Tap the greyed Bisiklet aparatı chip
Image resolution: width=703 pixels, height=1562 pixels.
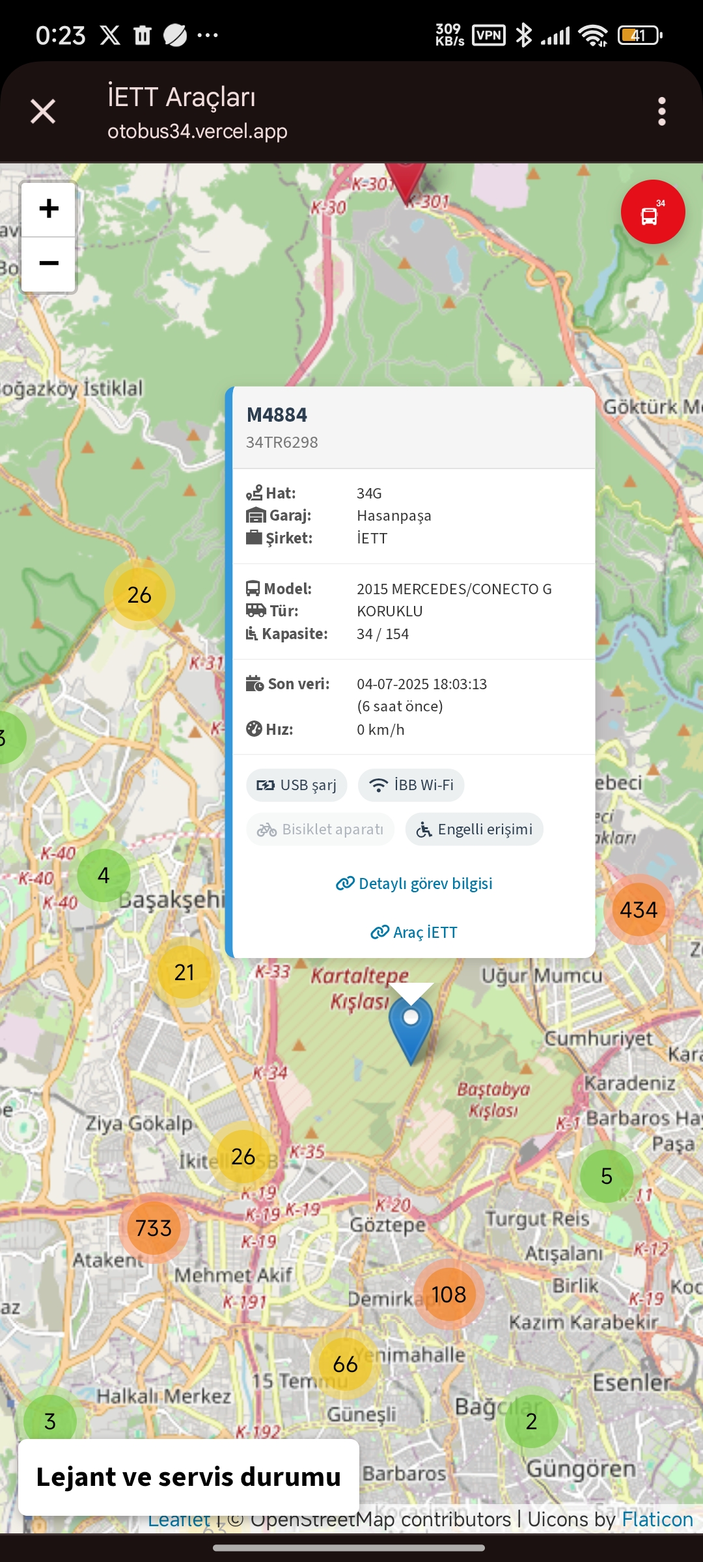coord(320,829)
